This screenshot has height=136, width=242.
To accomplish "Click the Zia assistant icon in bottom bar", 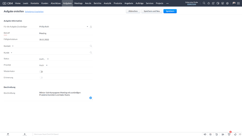I will click(x=210, y=134).
